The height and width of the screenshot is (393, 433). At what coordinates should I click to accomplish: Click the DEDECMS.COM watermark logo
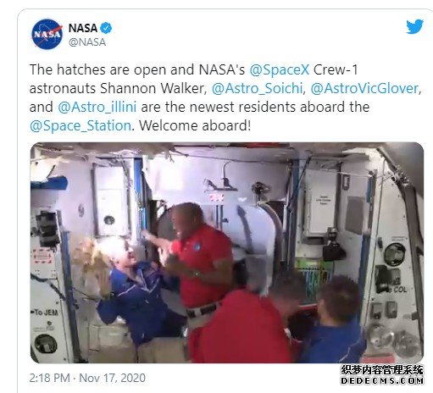click(382, 380)
